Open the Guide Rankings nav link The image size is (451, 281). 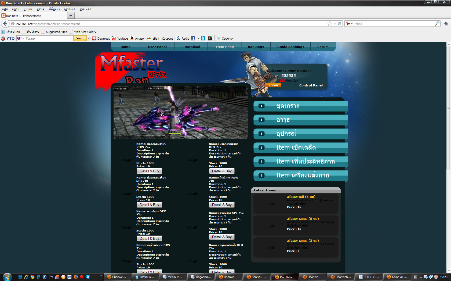tap(291, 47)
